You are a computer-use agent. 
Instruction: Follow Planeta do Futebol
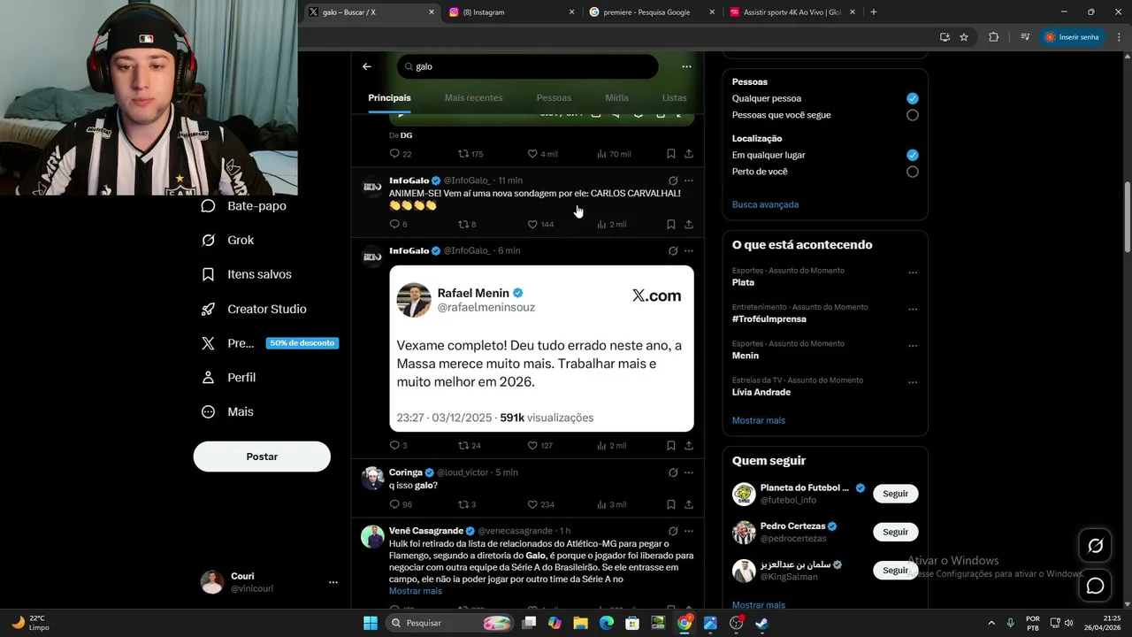895,494
